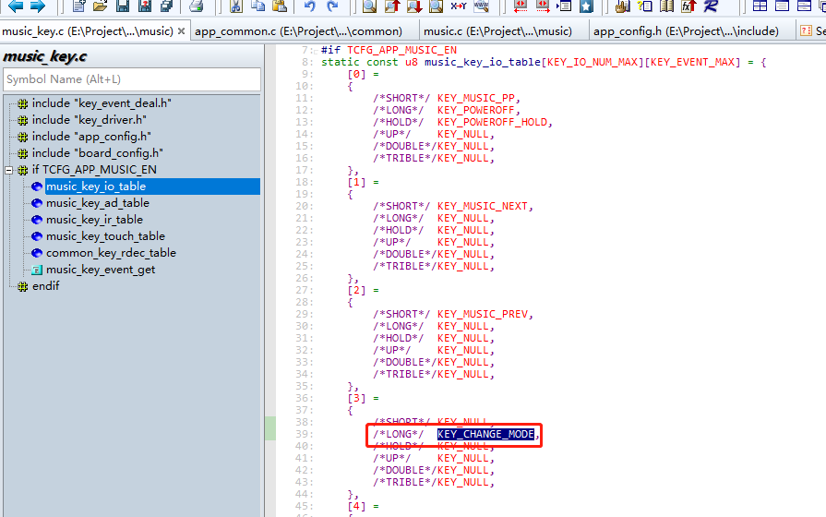The image size is (826, 517).
Task: Save the current file
Action: (122, 6)
